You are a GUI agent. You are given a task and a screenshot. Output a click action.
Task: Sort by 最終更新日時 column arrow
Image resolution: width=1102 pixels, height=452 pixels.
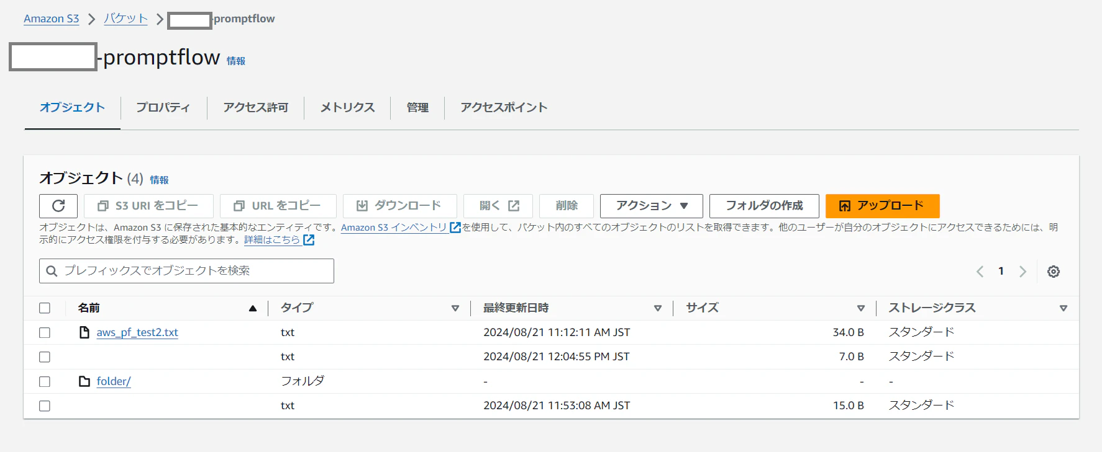658,308
